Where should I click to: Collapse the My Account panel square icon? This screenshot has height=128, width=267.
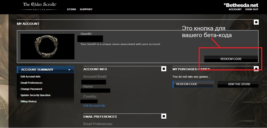[x=256, y=22]
